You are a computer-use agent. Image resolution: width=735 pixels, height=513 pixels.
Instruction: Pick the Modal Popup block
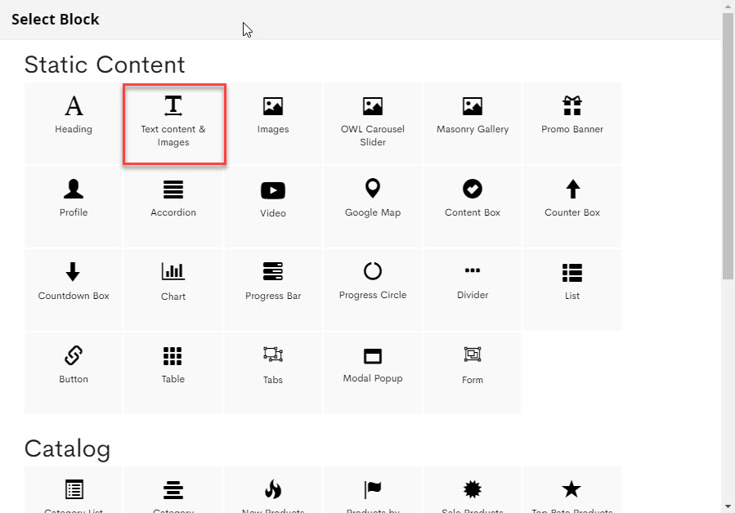373,373
